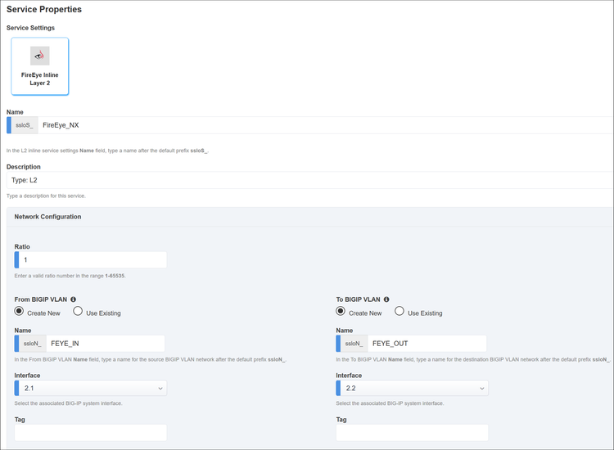
Task: Open info icon next to To BIGIP VLAN
Action: [386, 299]
